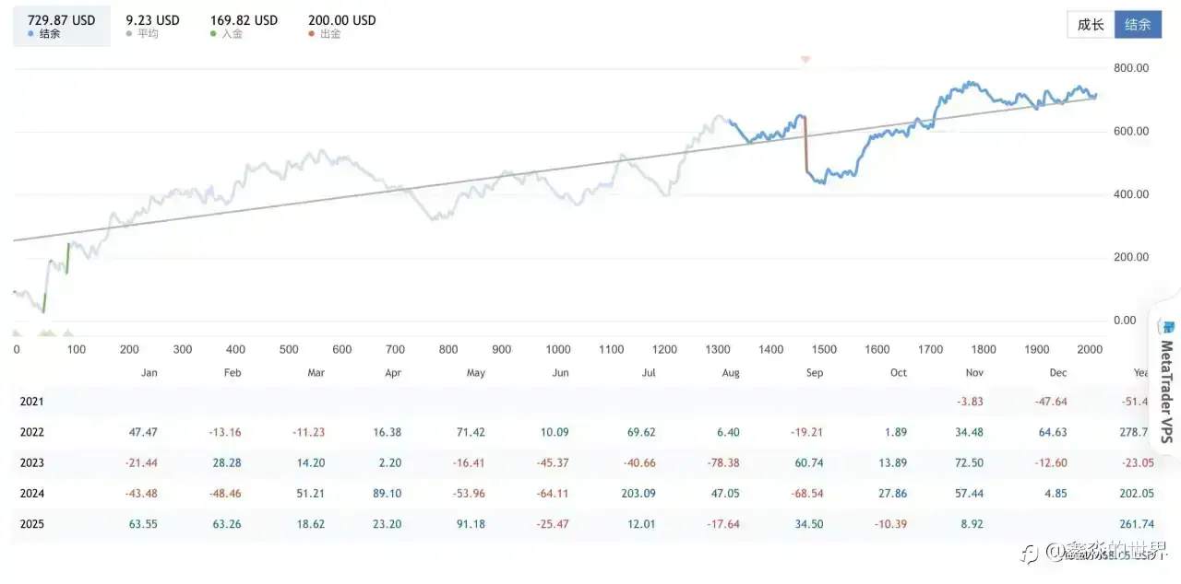Click the gray 平均 legend dot

click(x=129, y=34)
